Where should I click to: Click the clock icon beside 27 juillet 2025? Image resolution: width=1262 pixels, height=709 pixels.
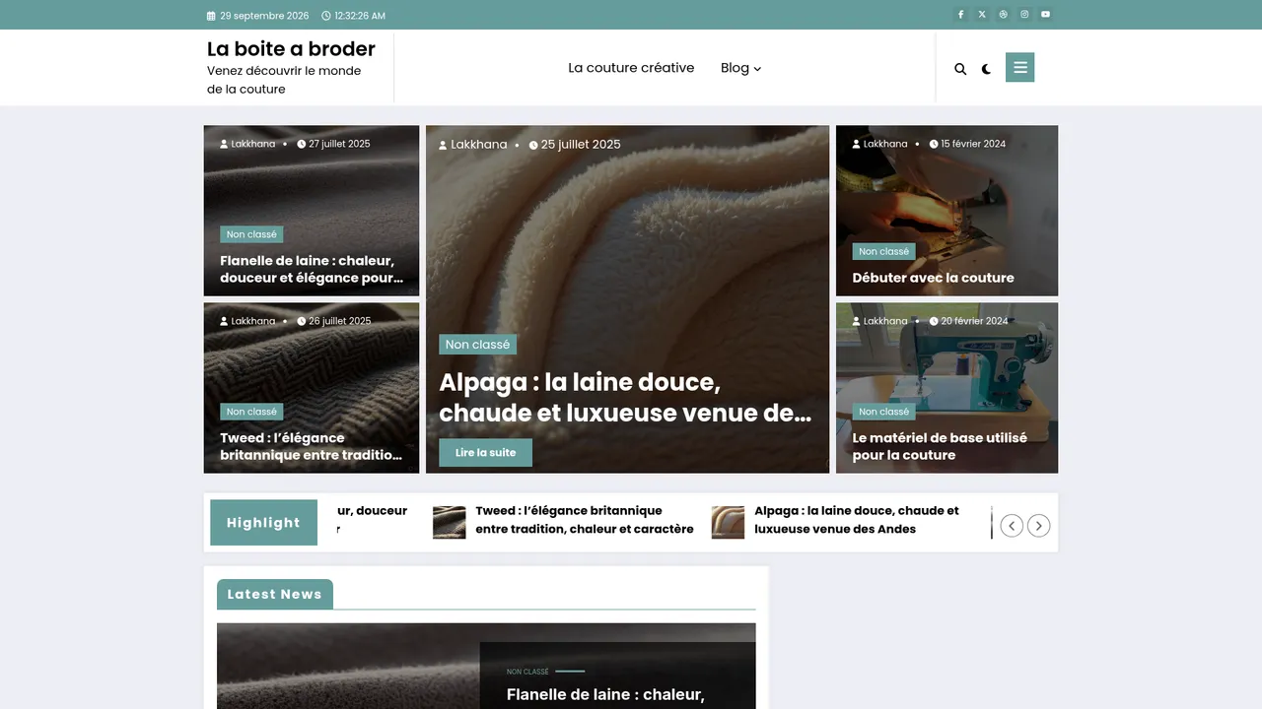pyautogui.click(x=302, y=144)
